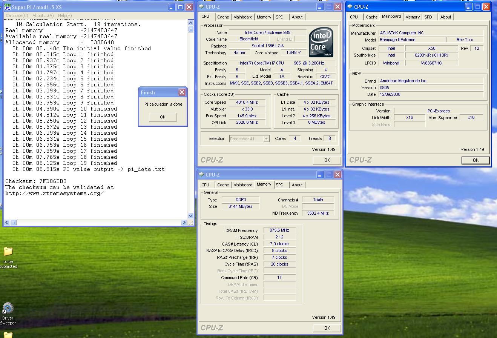Open Calculate menu in Super PI
497x338 pixels.
click(17, 15)
